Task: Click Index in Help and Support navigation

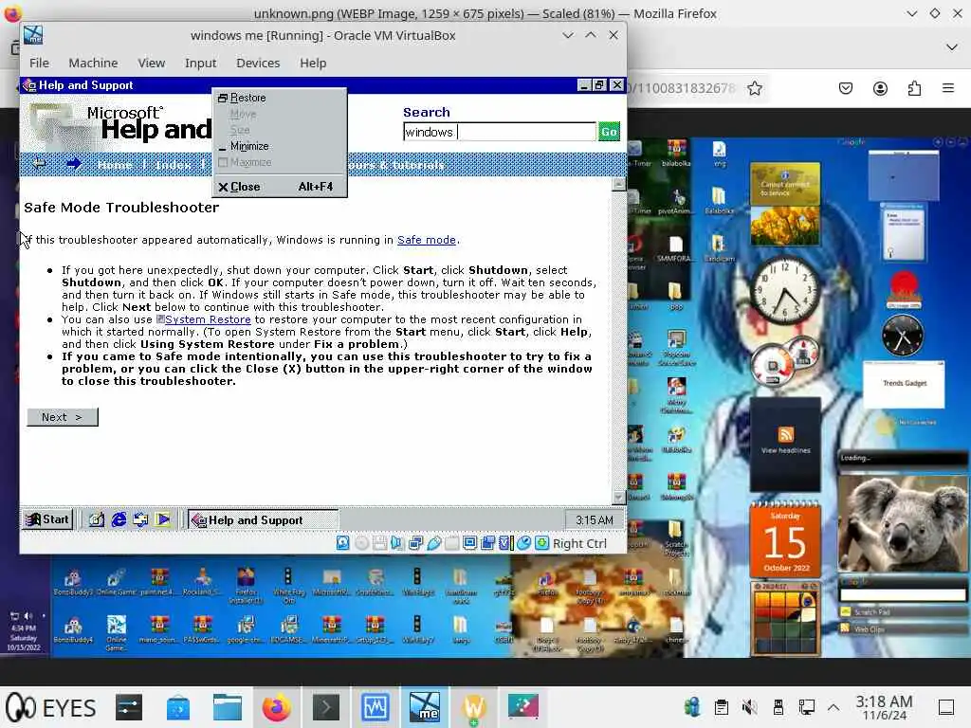Action: 173,165
